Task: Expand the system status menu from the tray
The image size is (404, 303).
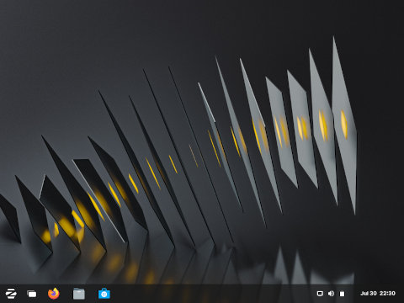Action: click(x=331, y=294)
